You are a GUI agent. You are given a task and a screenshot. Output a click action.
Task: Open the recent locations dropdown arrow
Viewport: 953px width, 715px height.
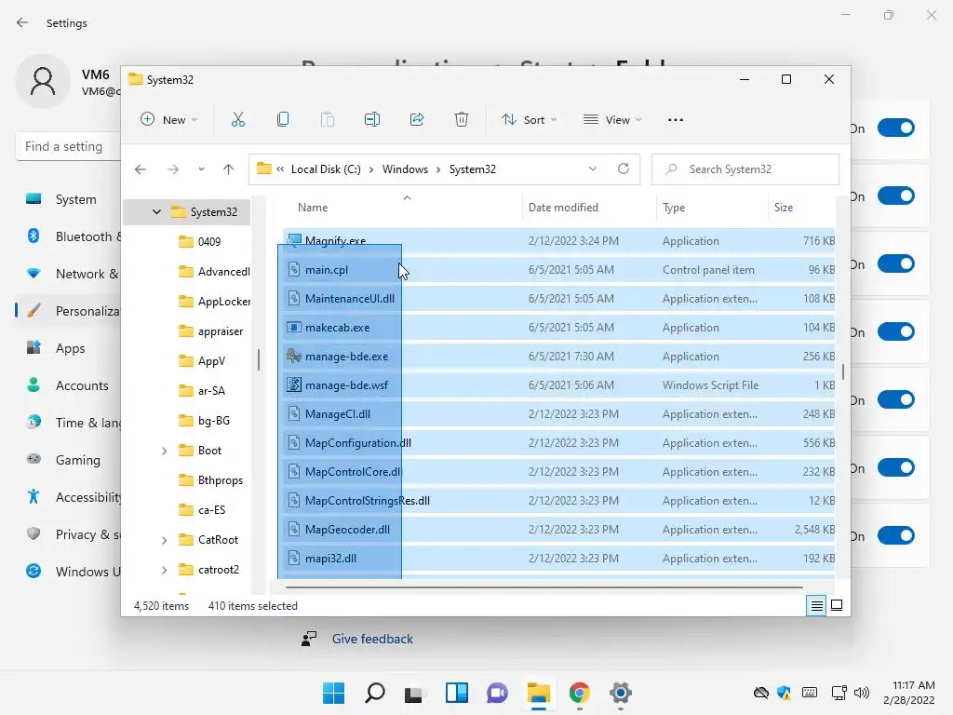pos(201,169)
